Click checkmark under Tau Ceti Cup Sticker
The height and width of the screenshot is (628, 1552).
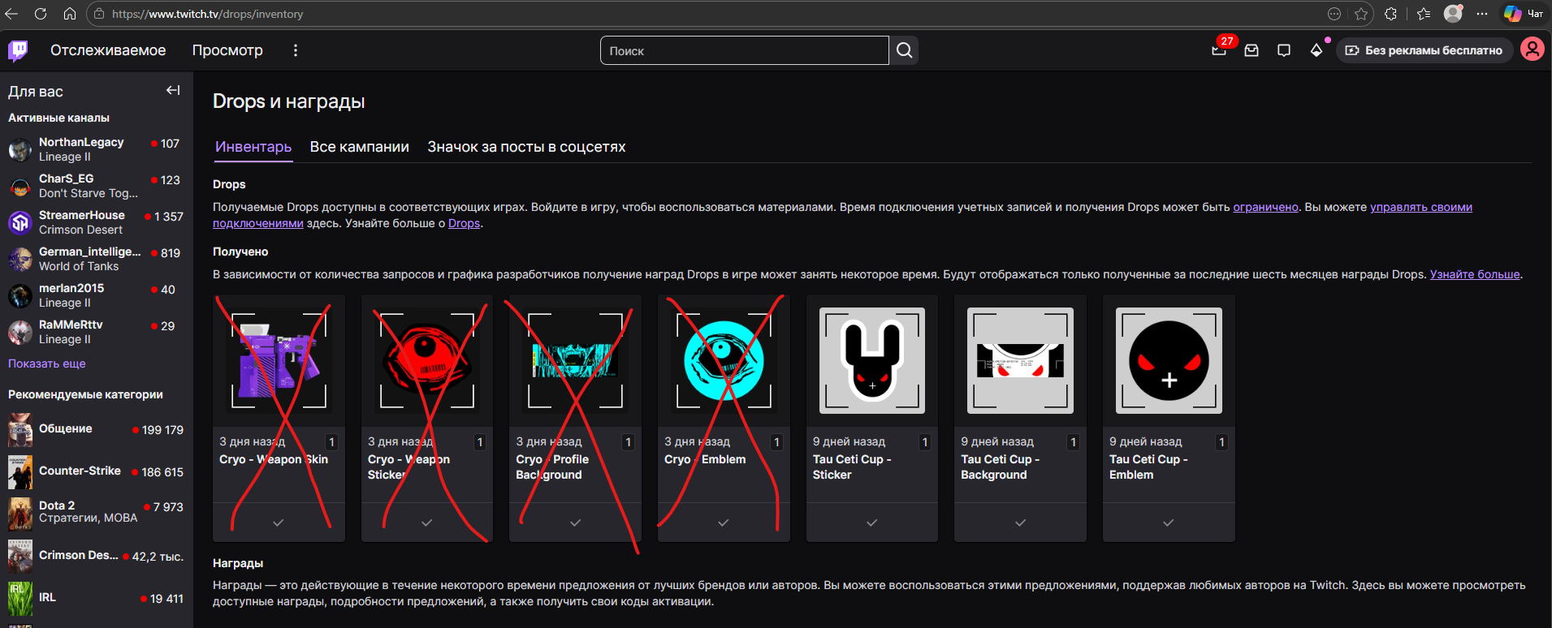(x=871, y=523)
